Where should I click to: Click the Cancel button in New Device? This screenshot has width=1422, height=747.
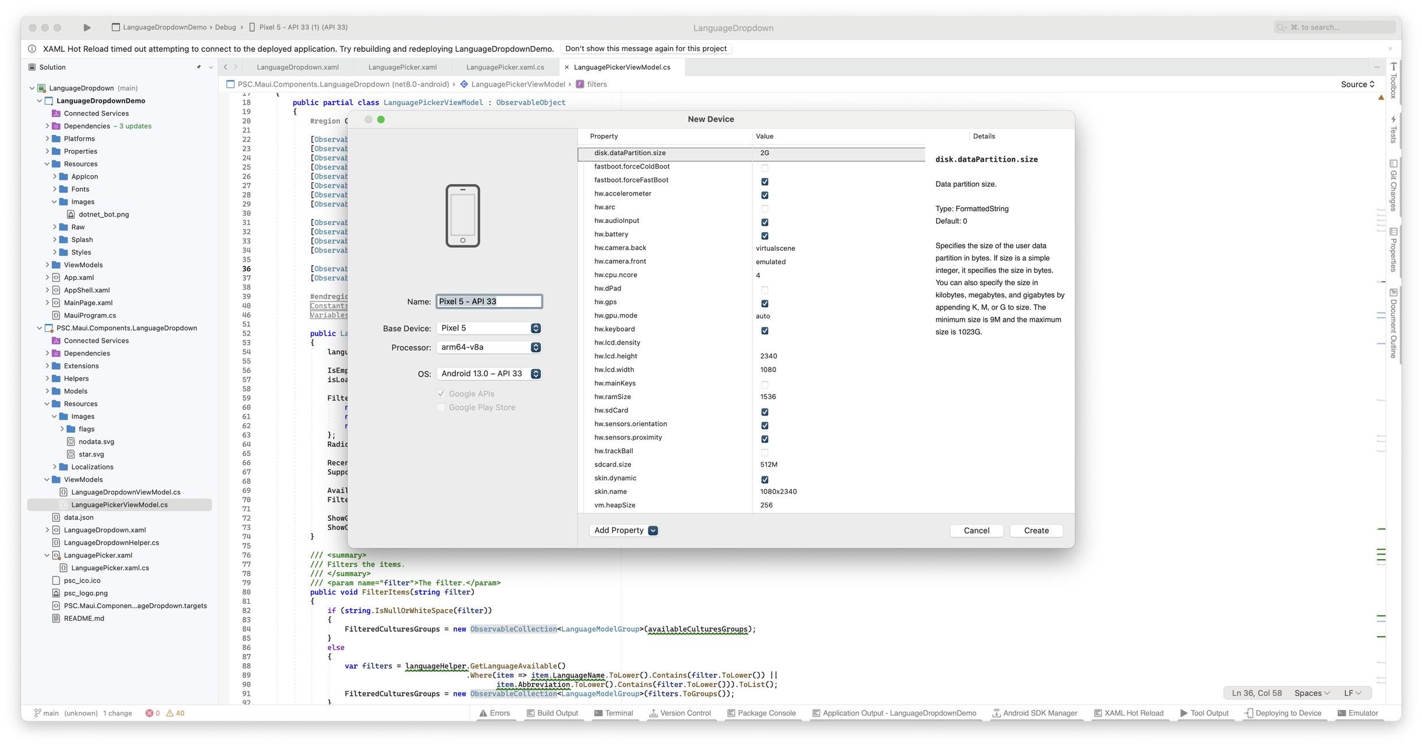click(976, 531)
